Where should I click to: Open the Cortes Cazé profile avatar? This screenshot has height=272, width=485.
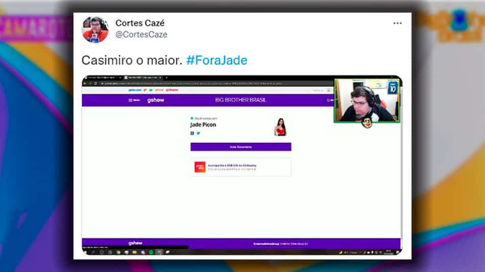tap(95, 30)
